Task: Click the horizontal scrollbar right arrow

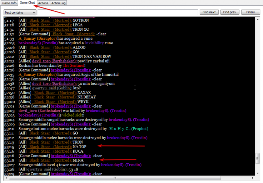Action: pos(253,178)
